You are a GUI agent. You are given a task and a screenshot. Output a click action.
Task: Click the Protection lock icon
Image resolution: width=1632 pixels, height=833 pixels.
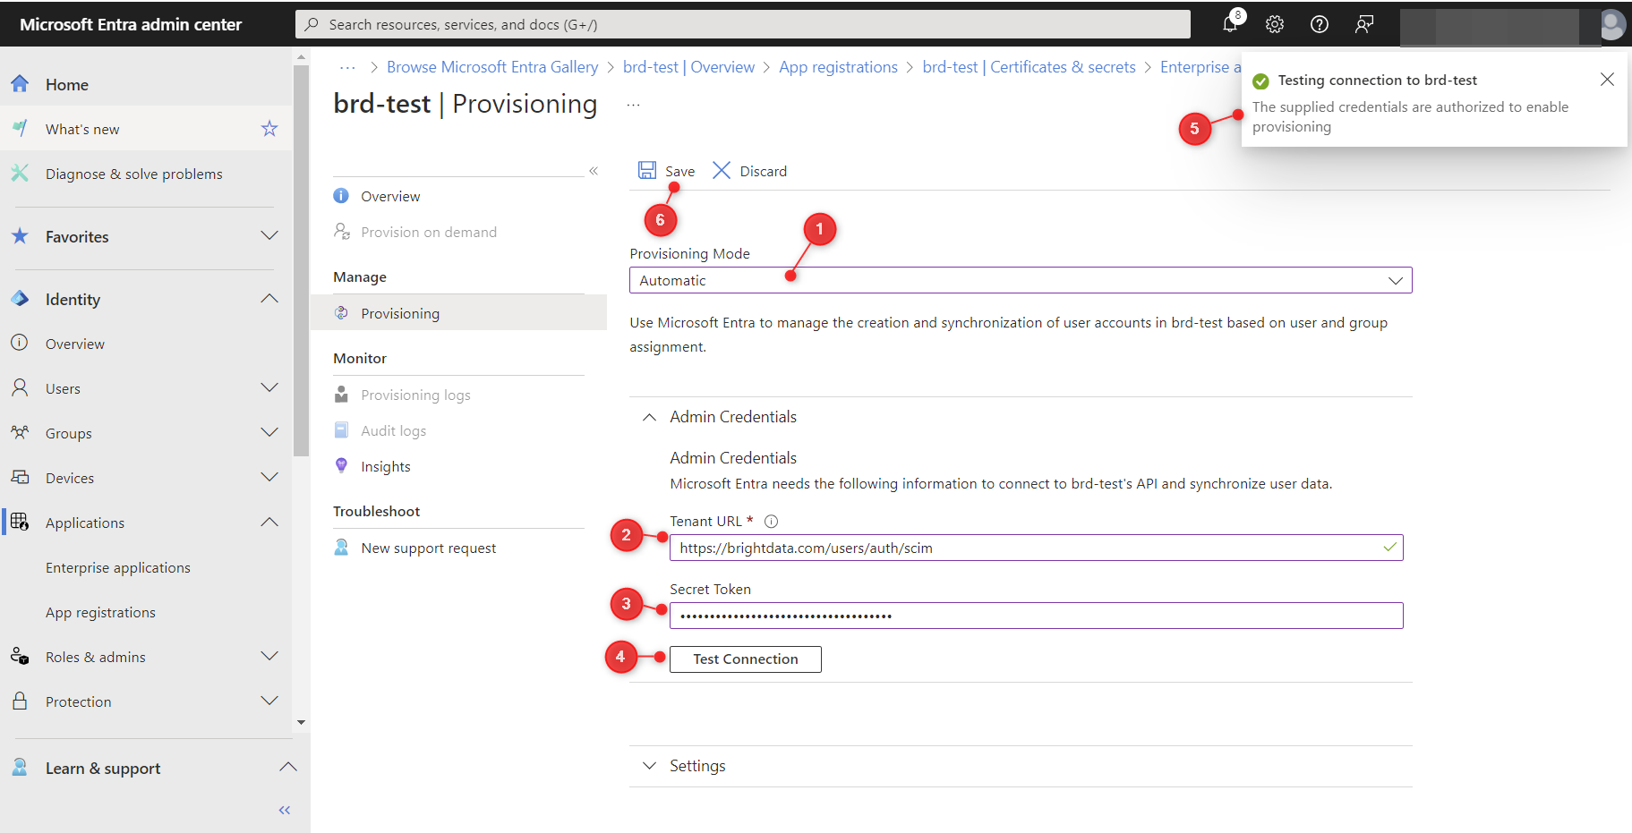click(20, 701)
